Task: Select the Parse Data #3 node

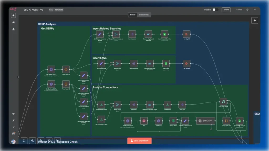Action: click(66, 84)
